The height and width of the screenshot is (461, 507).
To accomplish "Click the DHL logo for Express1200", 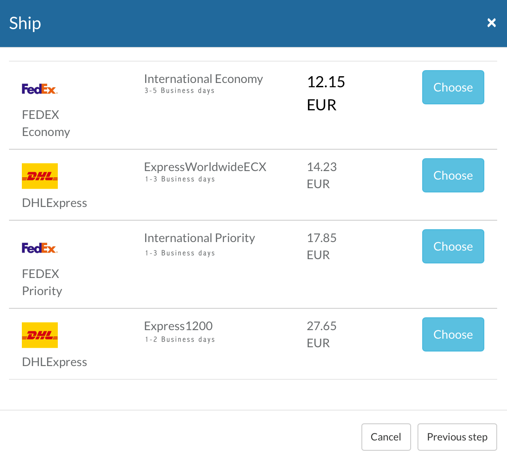I will (40, 335).
